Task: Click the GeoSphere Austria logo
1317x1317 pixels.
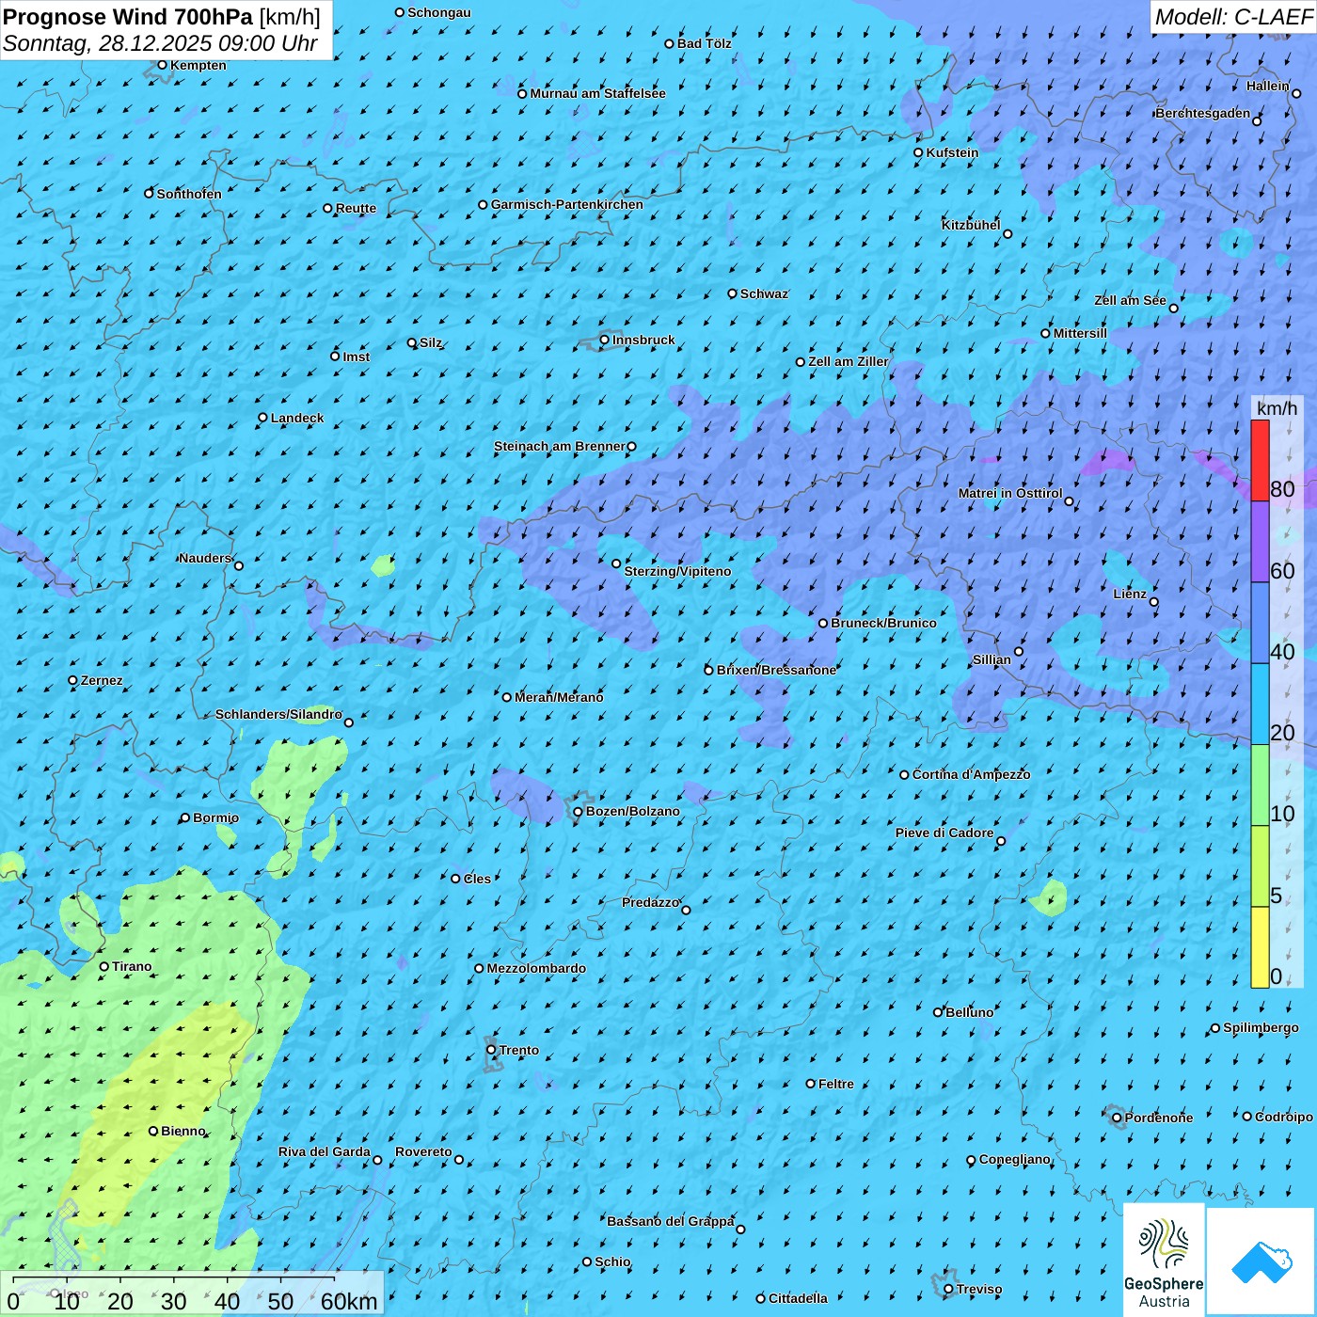Action: (1164, 1260)
